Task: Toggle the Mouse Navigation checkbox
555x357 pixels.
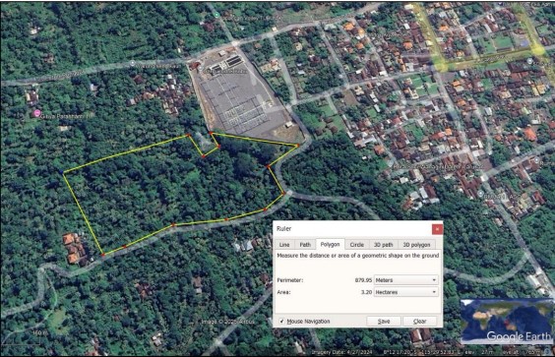Action: (281, 322)
